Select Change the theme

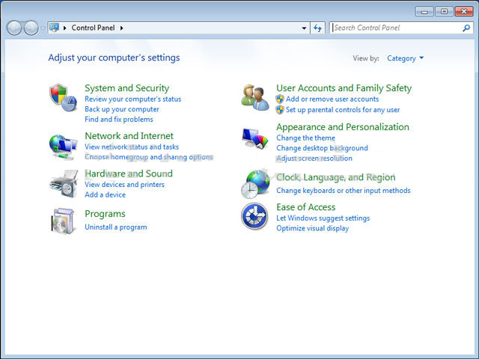306,138
